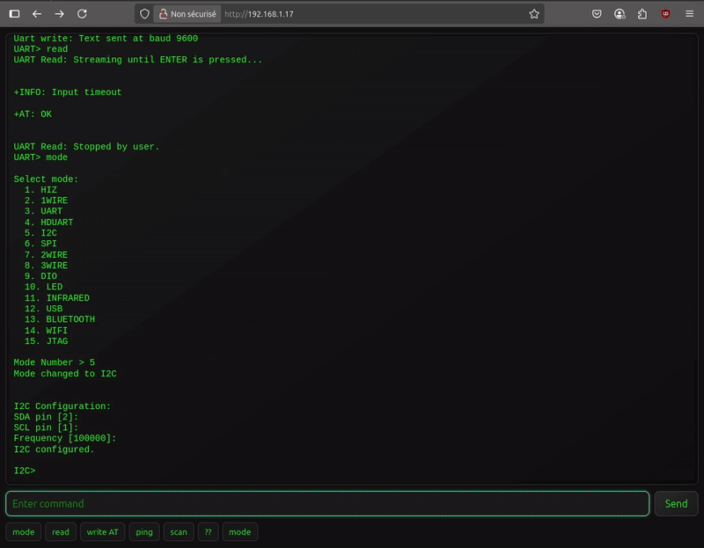Viewport: 704px width, 548px height.
Task: Open the browser hamburger menu
Action: tap(689, 14)
